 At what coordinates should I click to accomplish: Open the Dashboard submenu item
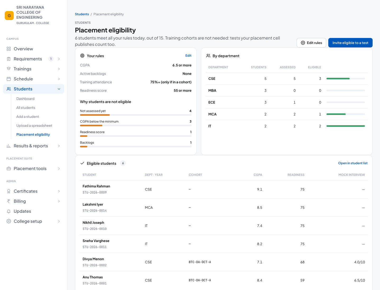tap(25, 99)
